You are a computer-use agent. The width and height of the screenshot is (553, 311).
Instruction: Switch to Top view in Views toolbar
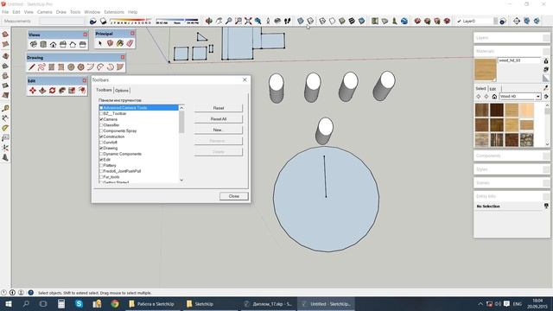point(43,44)
